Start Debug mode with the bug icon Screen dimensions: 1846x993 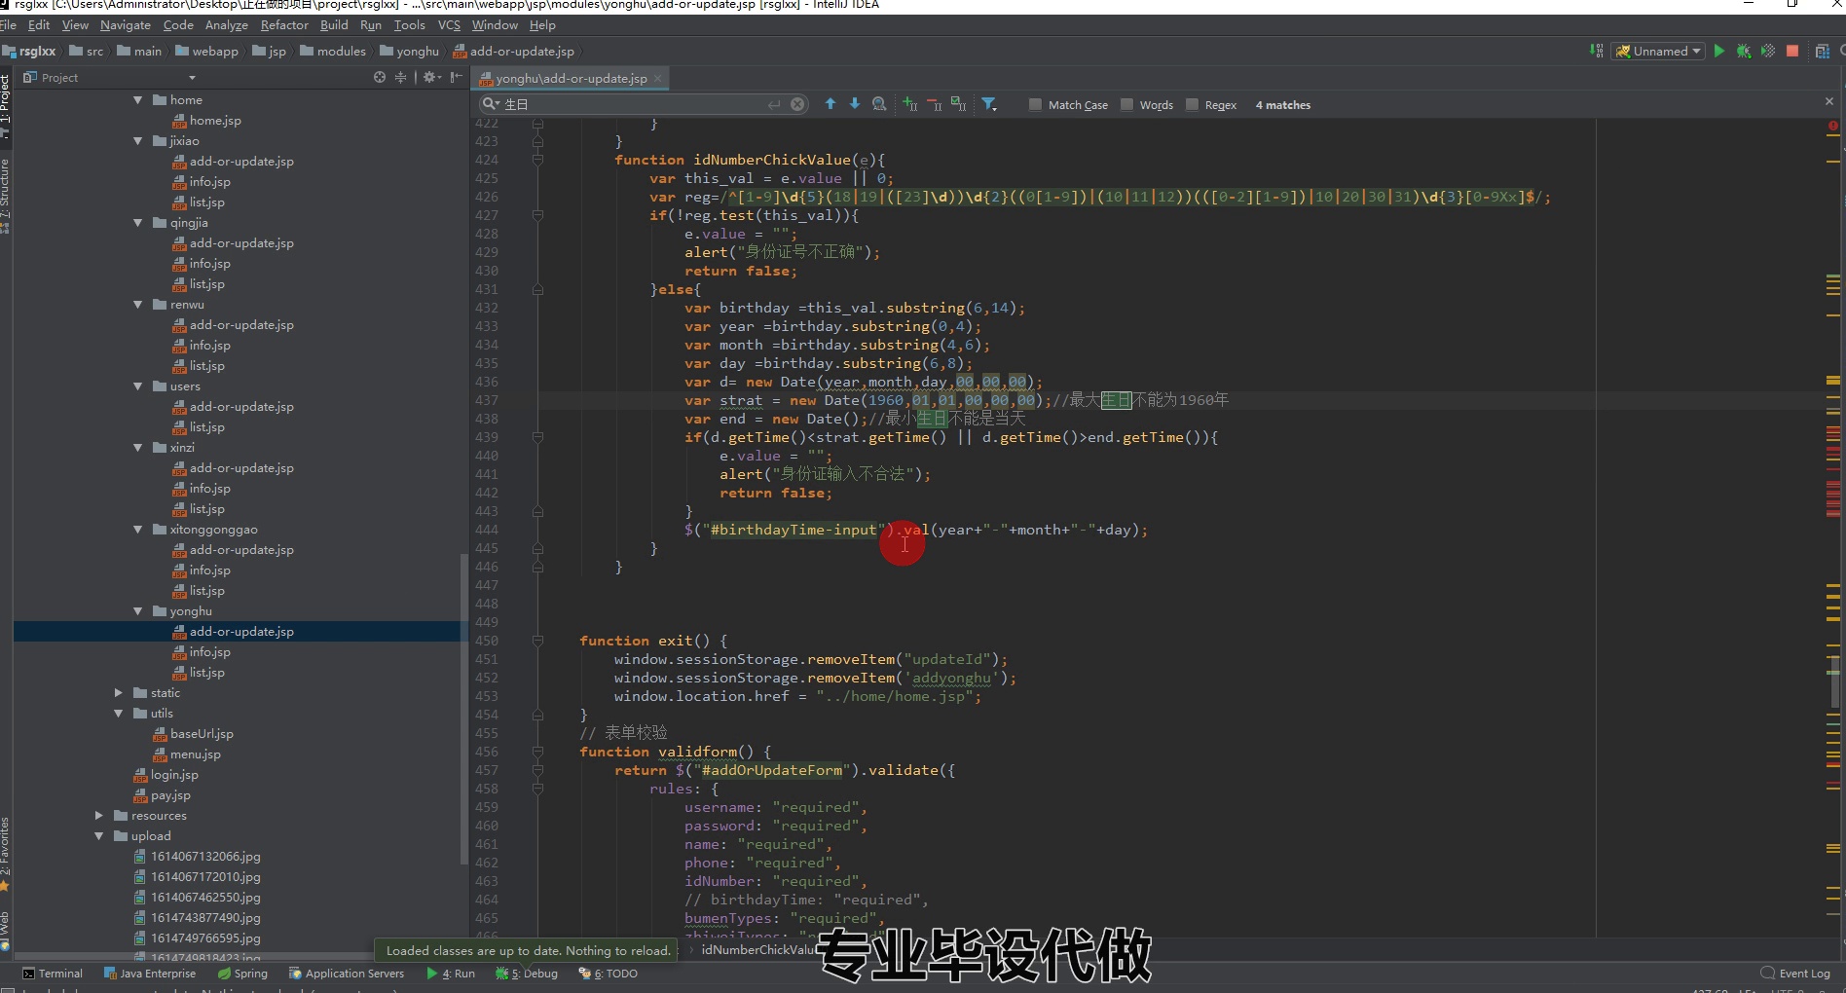(x=1744, y=51)
